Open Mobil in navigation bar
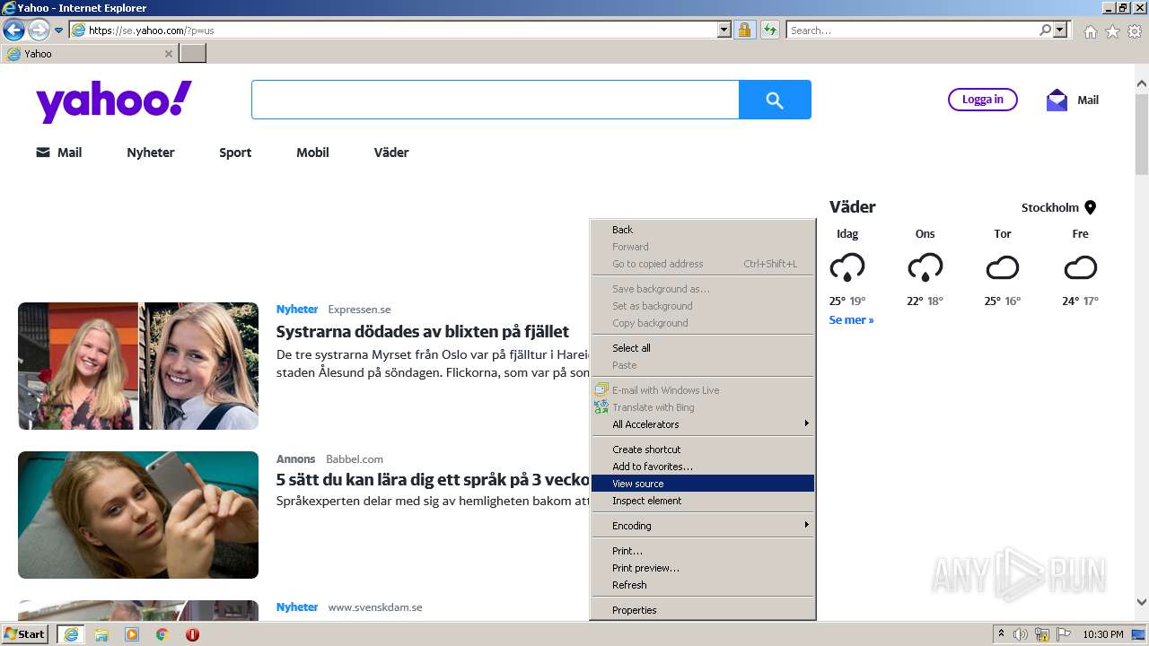1149x646 pixels. click(312, 153)
